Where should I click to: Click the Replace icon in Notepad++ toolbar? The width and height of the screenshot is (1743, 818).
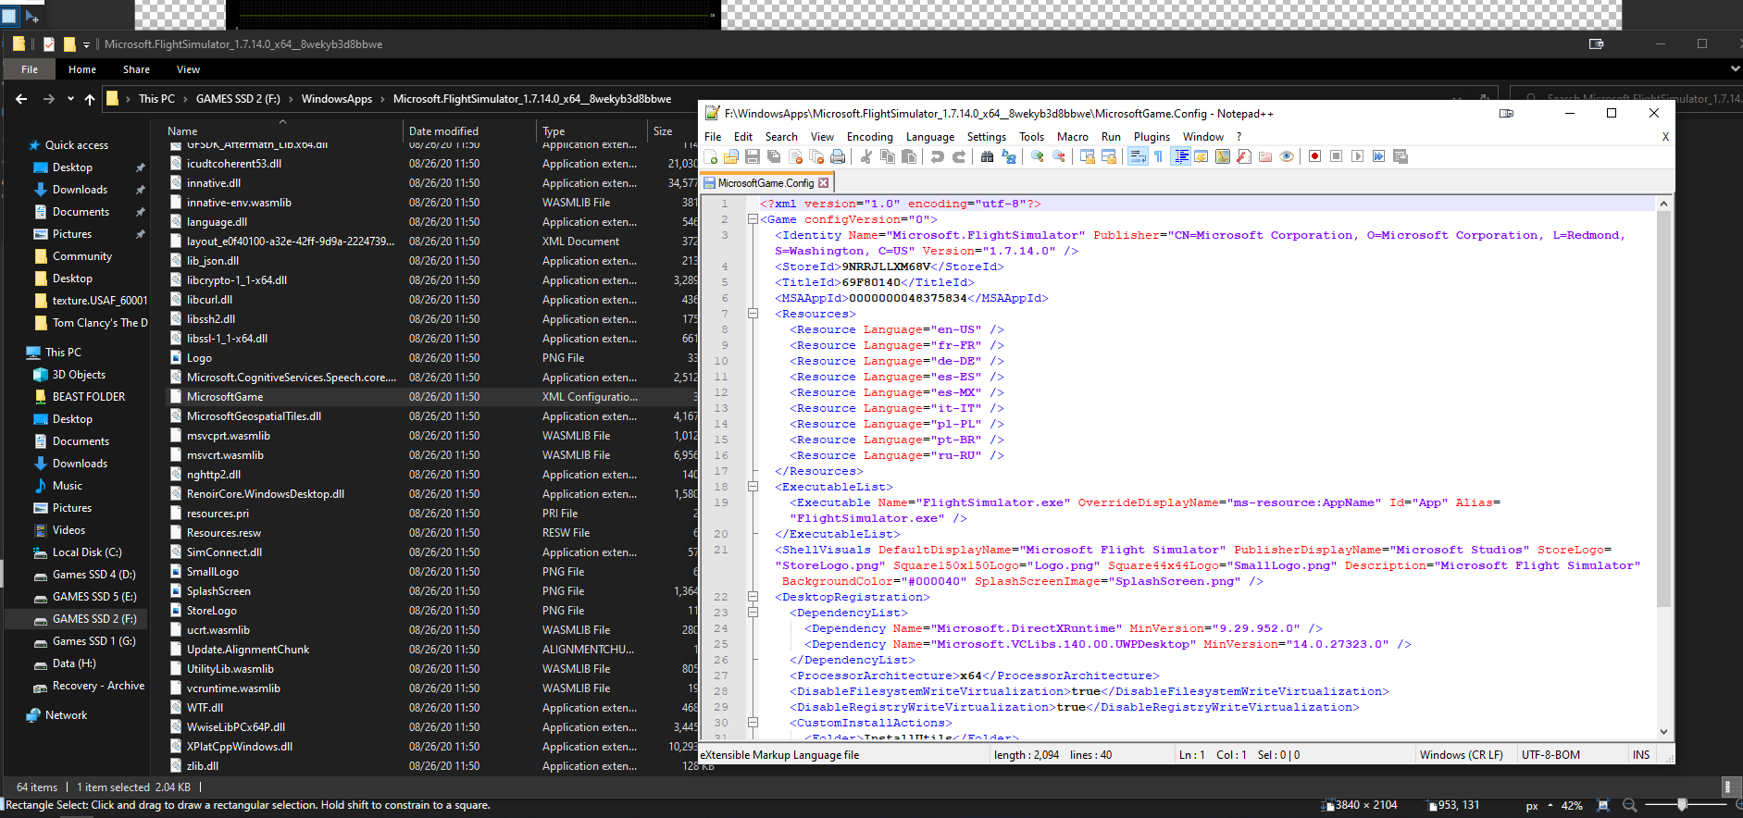coord(1008,156)
